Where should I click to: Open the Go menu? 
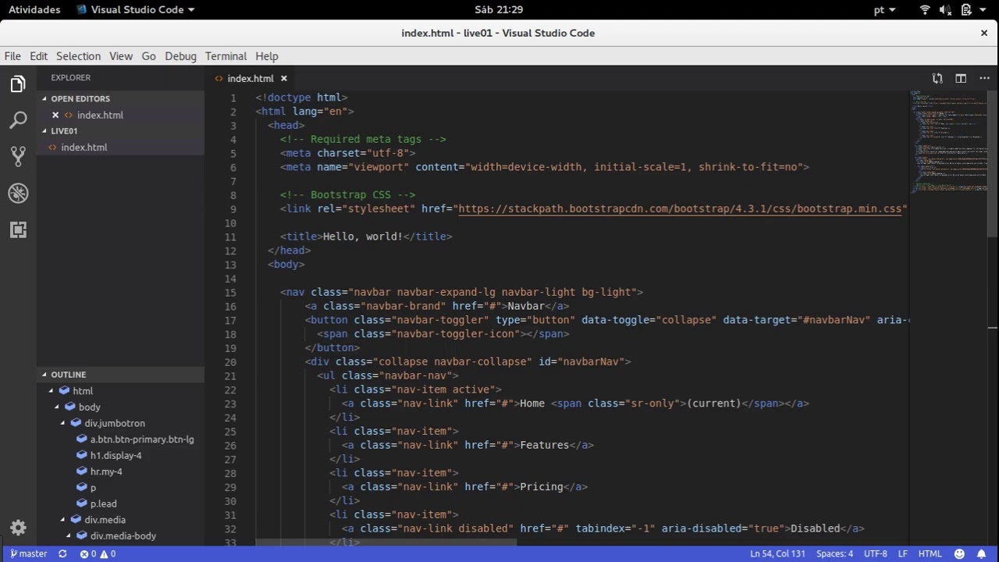point(148,56)
